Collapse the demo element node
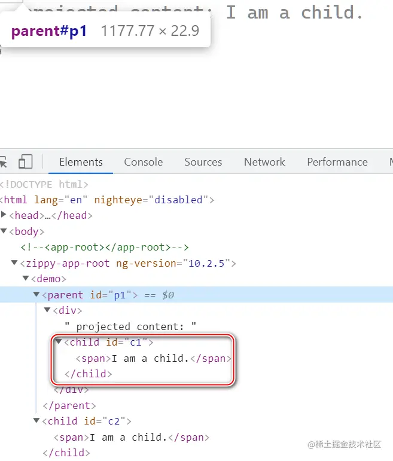The width and height of the screenshot is (393, 461). 26,278
